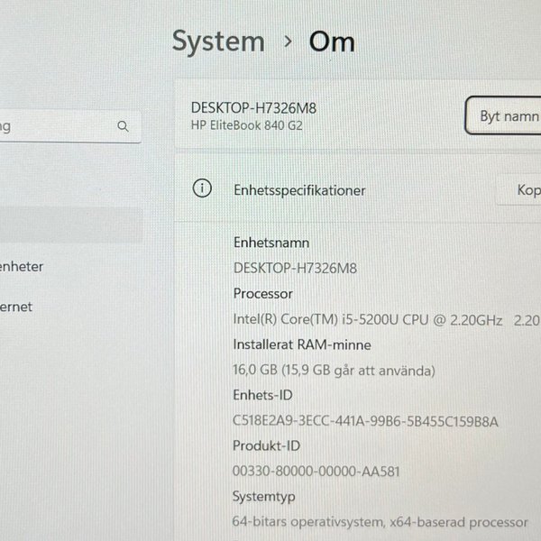Open the Nätverk och internet sidebar item
541x541 pixels.
coord(18,307)
